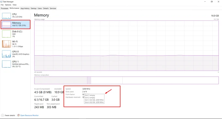The image size is (222, 119).
Task: Click the Disk 0 (C:) label
Action: click(x=17, y=32)
